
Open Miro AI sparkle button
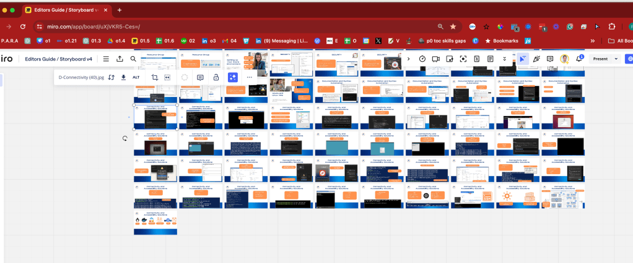pos(232,77)
